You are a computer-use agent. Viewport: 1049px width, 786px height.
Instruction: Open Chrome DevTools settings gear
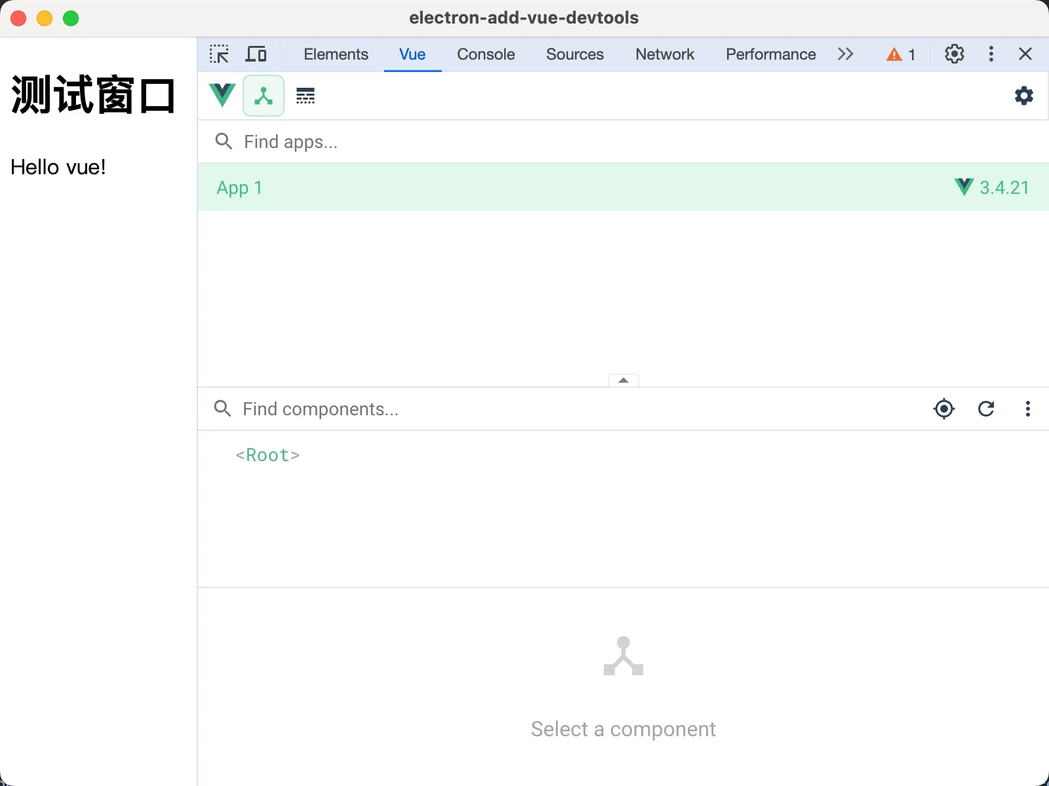coord(954,54)
